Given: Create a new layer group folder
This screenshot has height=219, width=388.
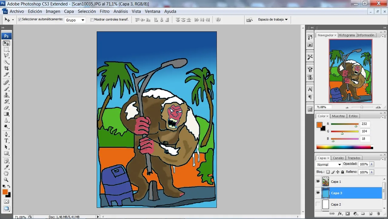Looking at the screenshot, I should point(363,214).
